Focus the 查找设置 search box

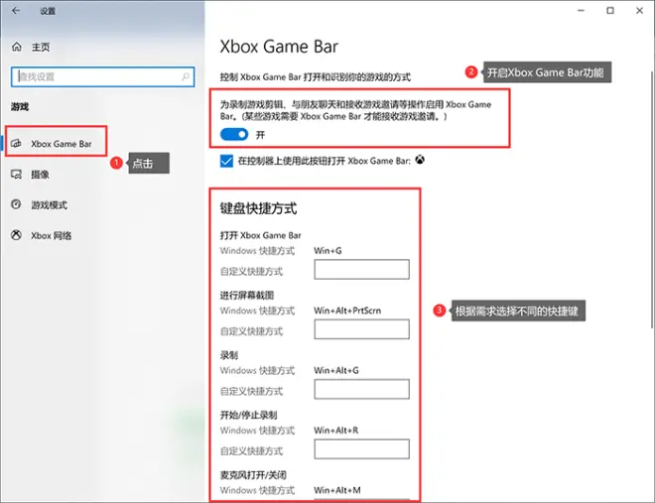[x=103, y=76]
